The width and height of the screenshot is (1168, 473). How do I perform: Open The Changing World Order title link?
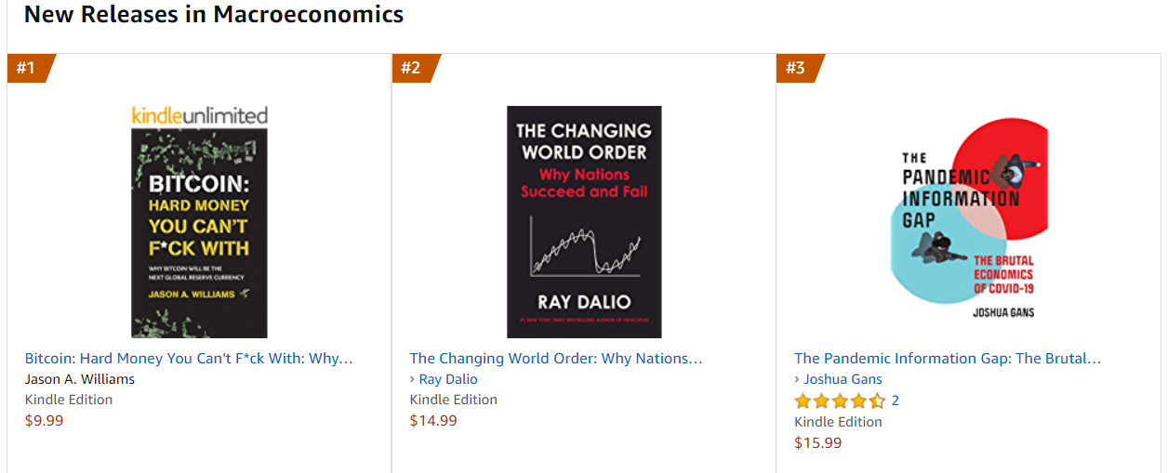556,359
